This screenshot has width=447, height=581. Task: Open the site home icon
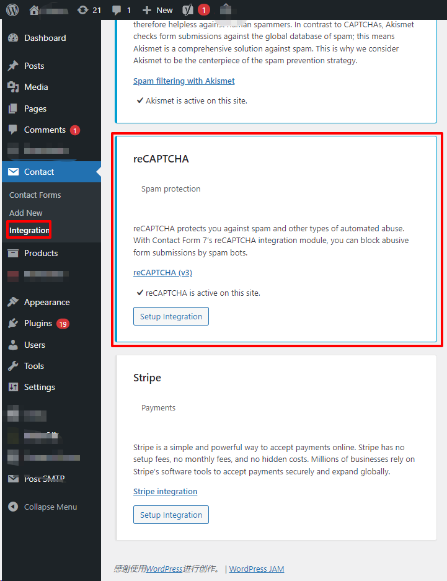point(34,10)
